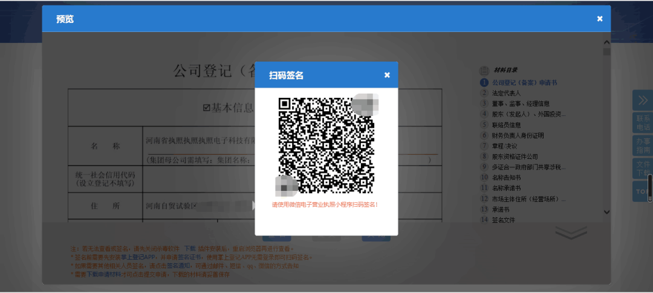This screenshot has width=653, height=293.
Task: Expand list with double-chevron down arrow
Action: pos(571,233)
